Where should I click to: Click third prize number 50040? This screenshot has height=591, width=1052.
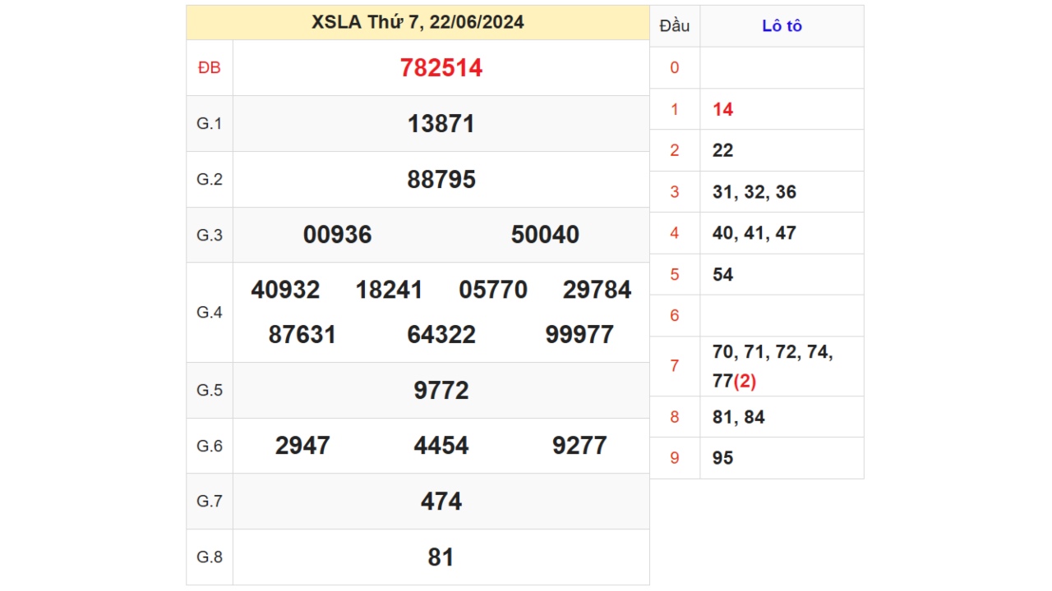point(545,235)
